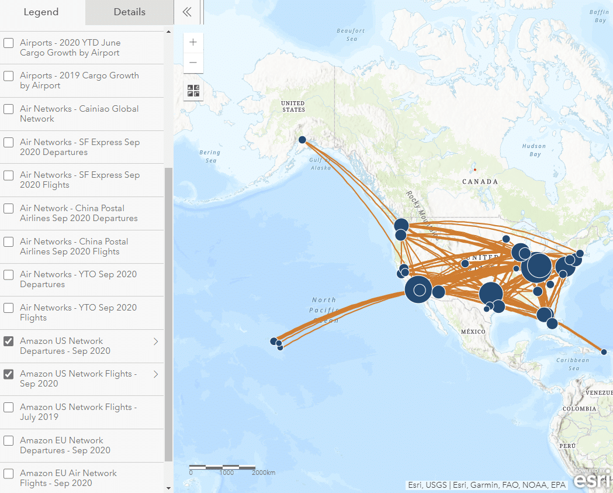This screenshot has height=493, width=613.
Task: Click 'Amazon US Network Flights - July 2019' label
Action: 78,412
